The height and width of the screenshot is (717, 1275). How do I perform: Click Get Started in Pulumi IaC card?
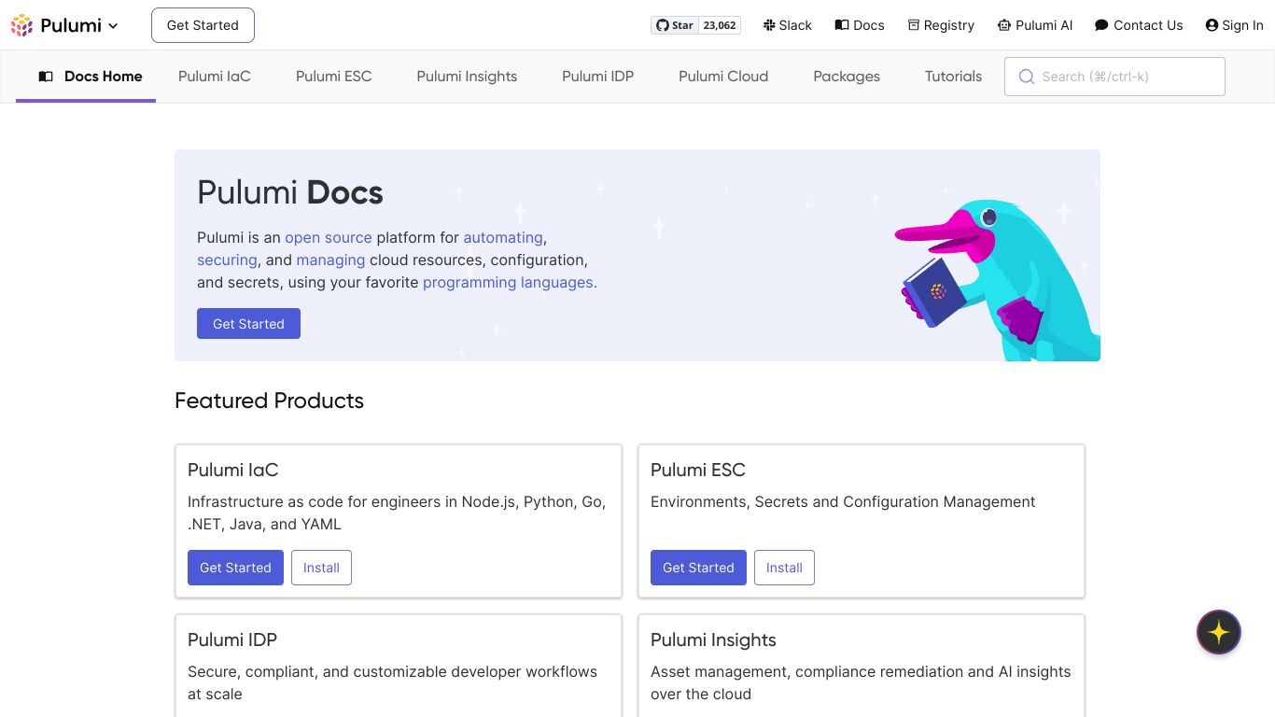(x=235, y=568)
